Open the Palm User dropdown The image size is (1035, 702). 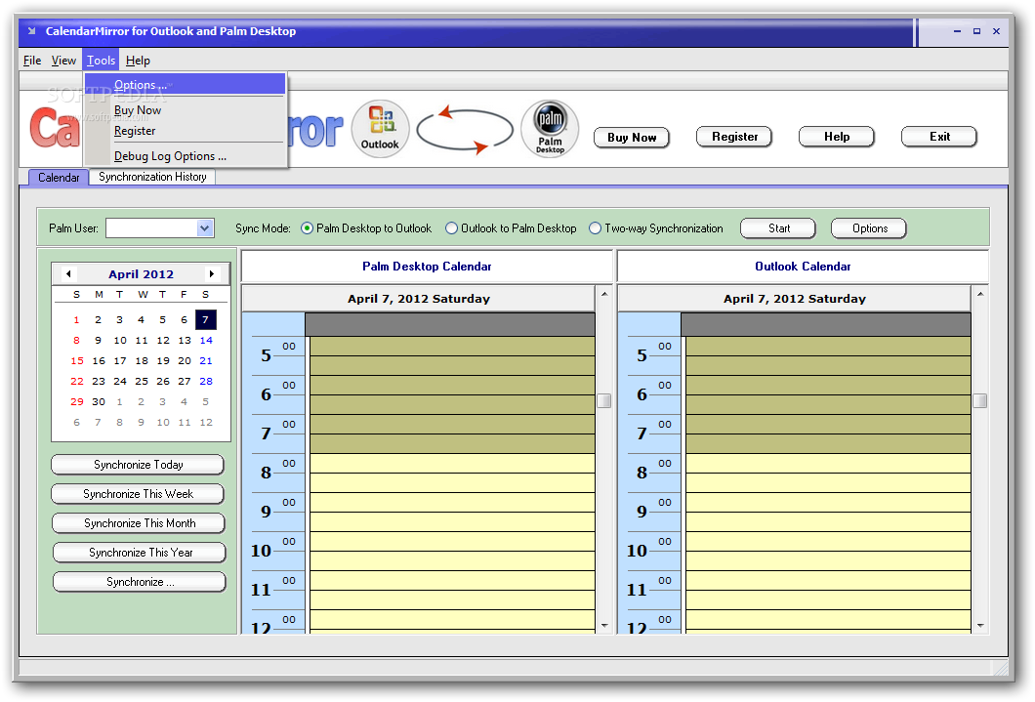(205, 228)
